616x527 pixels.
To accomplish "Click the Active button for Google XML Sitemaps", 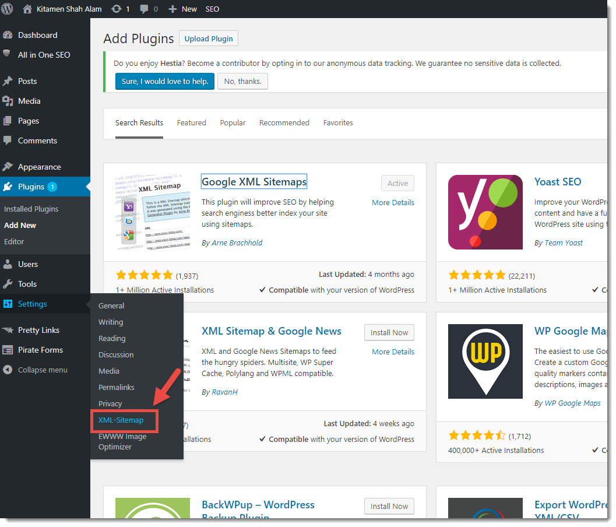I will 397,183.
